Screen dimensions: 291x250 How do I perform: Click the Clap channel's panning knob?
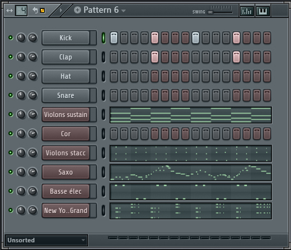coord(21,57)
